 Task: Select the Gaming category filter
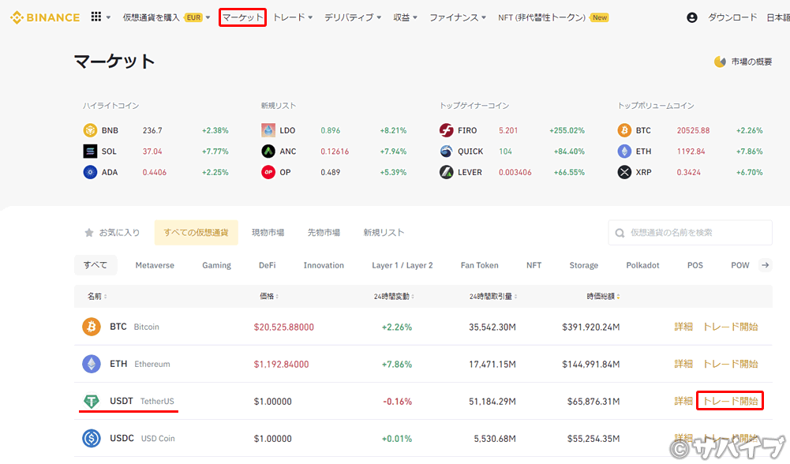tap(217, 265)
